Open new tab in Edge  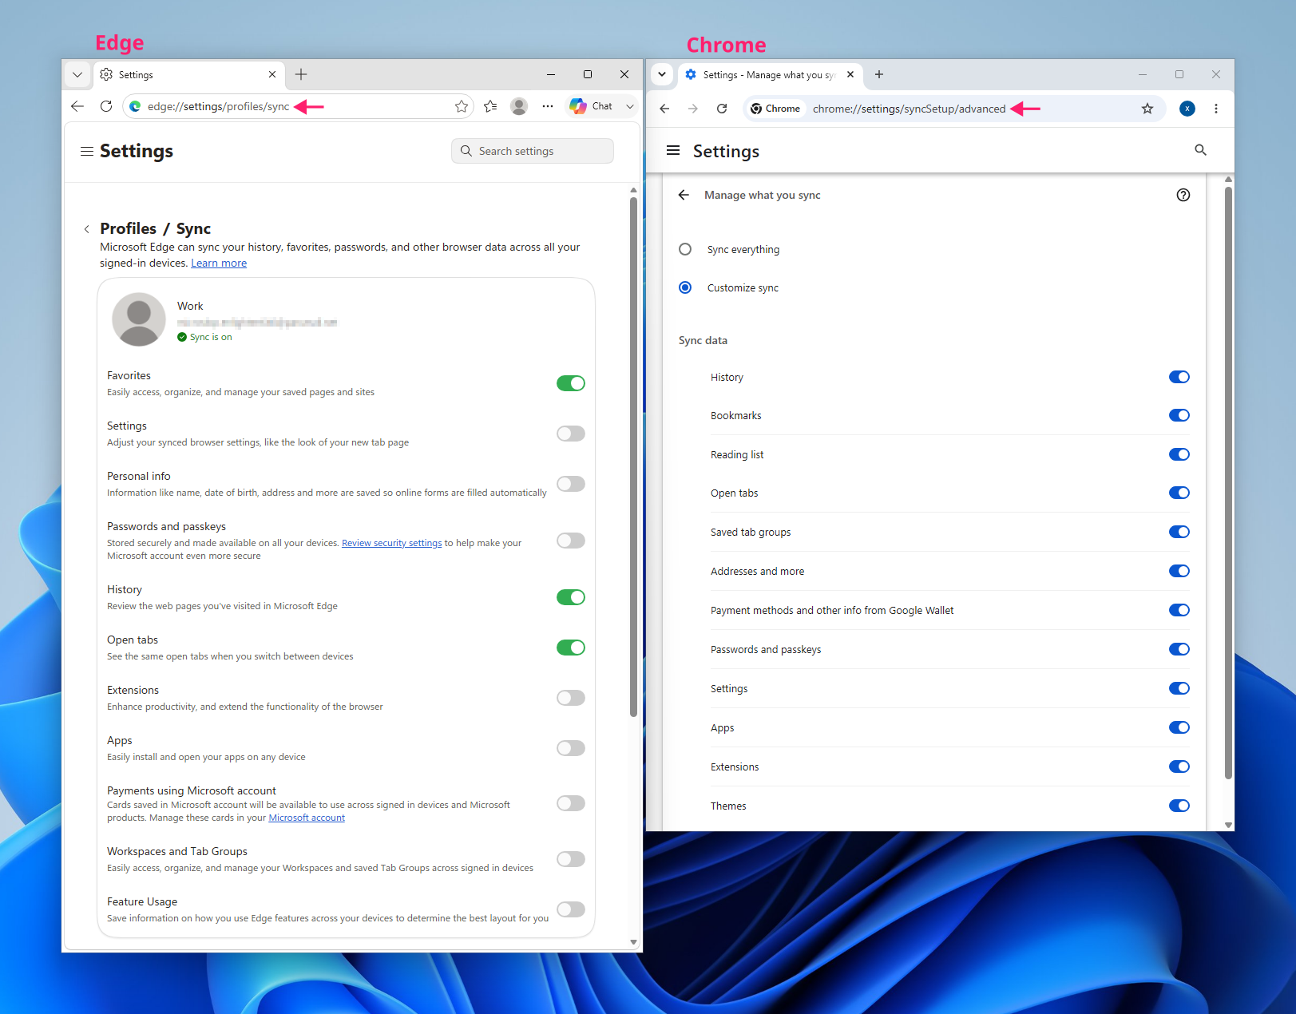[301, 74]
